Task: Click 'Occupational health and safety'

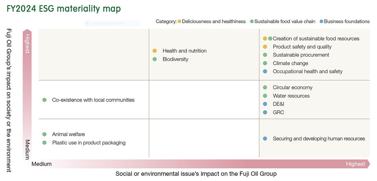Action: [307, 72]
